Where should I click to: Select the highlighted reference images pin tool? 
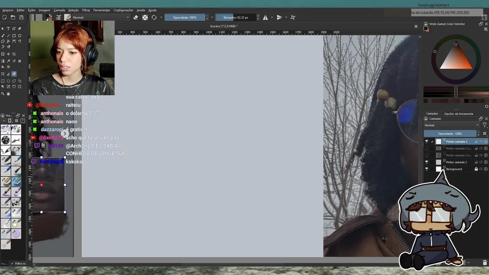(14, 74)
